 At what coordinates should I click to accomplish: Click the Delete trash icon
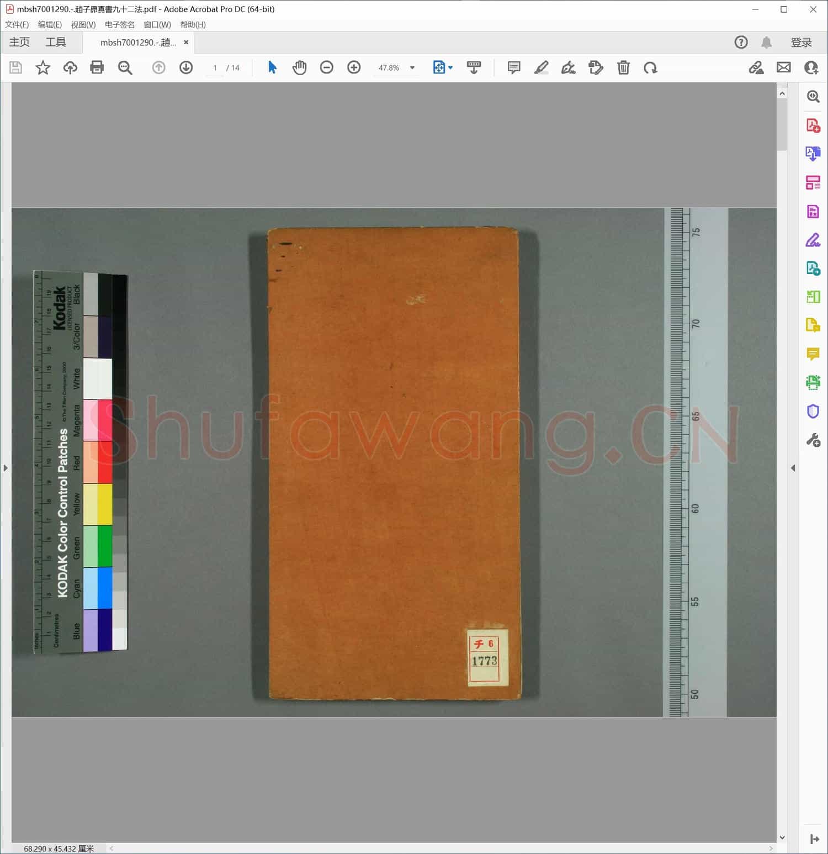(623, 67)
